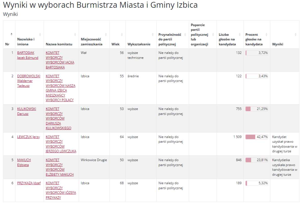Sort by Poparcie partii politycznej arrows

(x=213, y=34)
